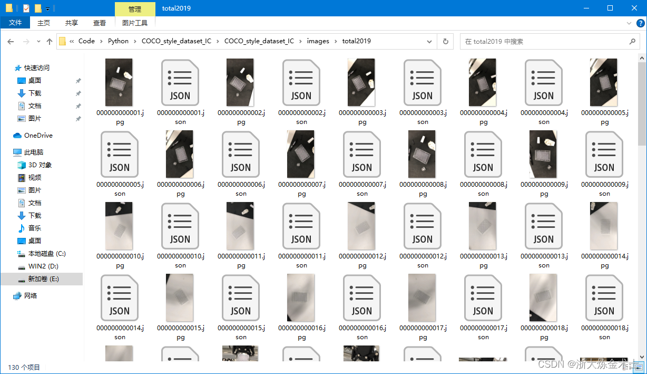Screen dimensions: 647x374
Task: Select the 000000000002.json file icon
Action: [x=301, y=83]
